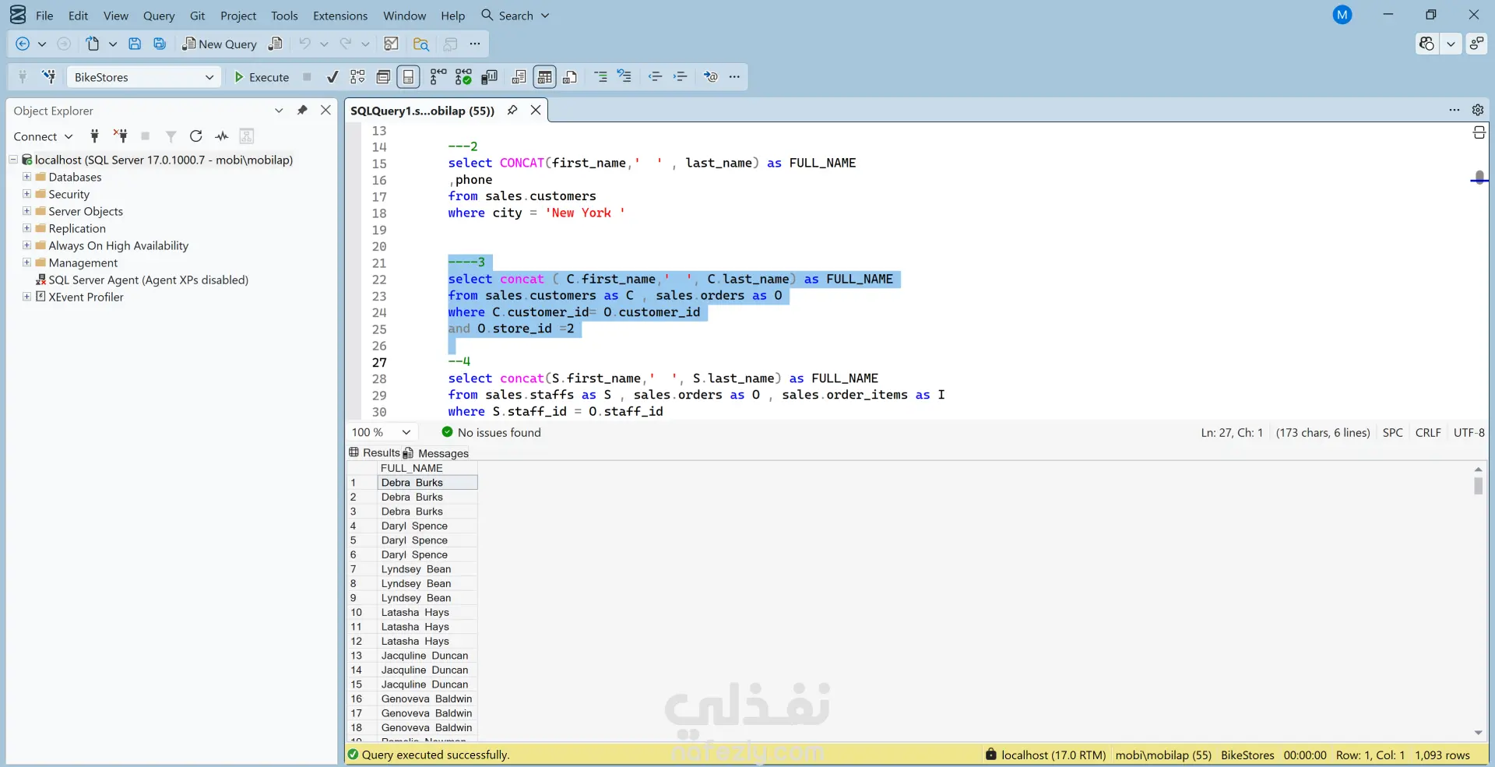The image size is (1495, 767).
Task: Click the Navigate Backward arrow icon
Action: tap(23, 44)
